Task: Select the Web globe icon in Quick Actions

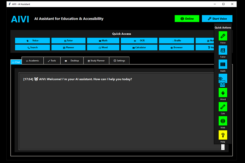Action: point(223,121)
